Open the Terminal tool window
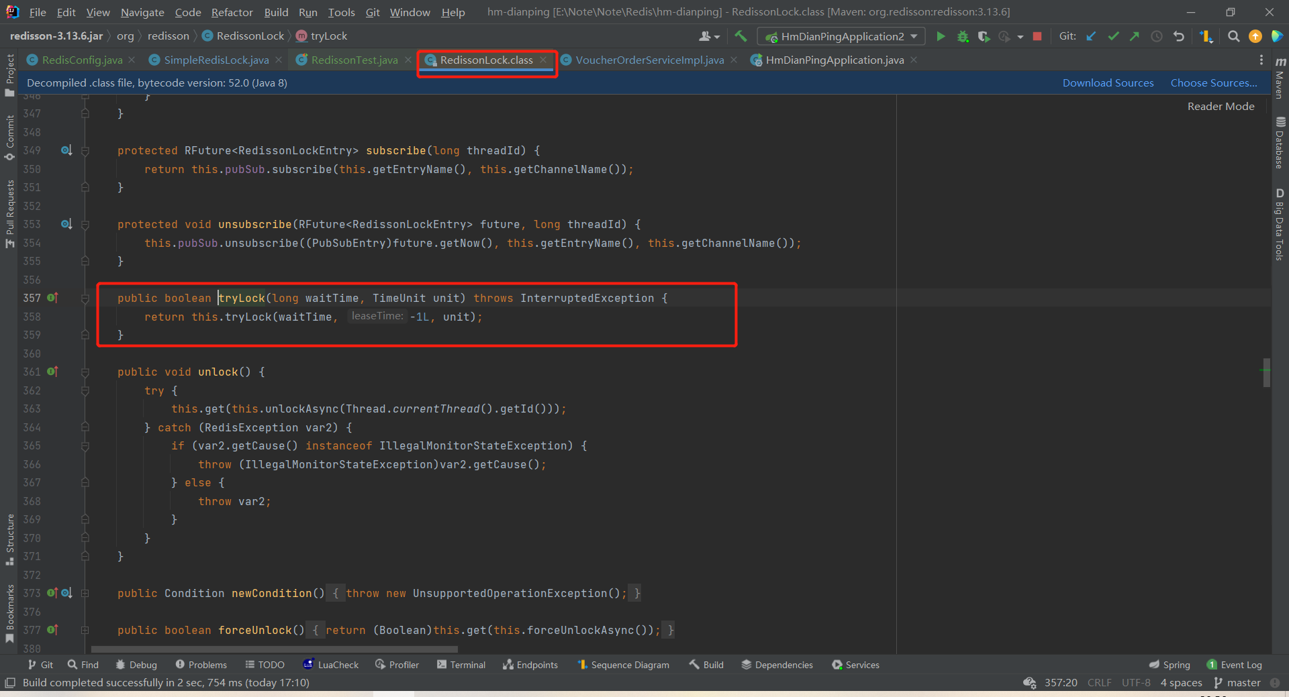This screenshot has width=1289, height=697. click(x=461, y=665)
